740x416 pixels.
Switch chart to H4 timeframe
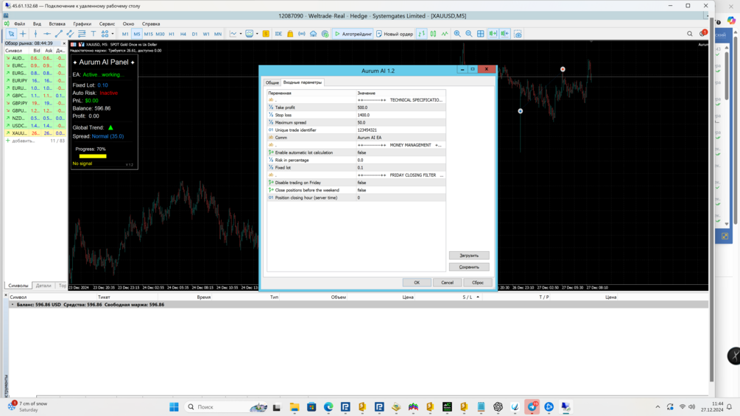click(x=183, y=34)
